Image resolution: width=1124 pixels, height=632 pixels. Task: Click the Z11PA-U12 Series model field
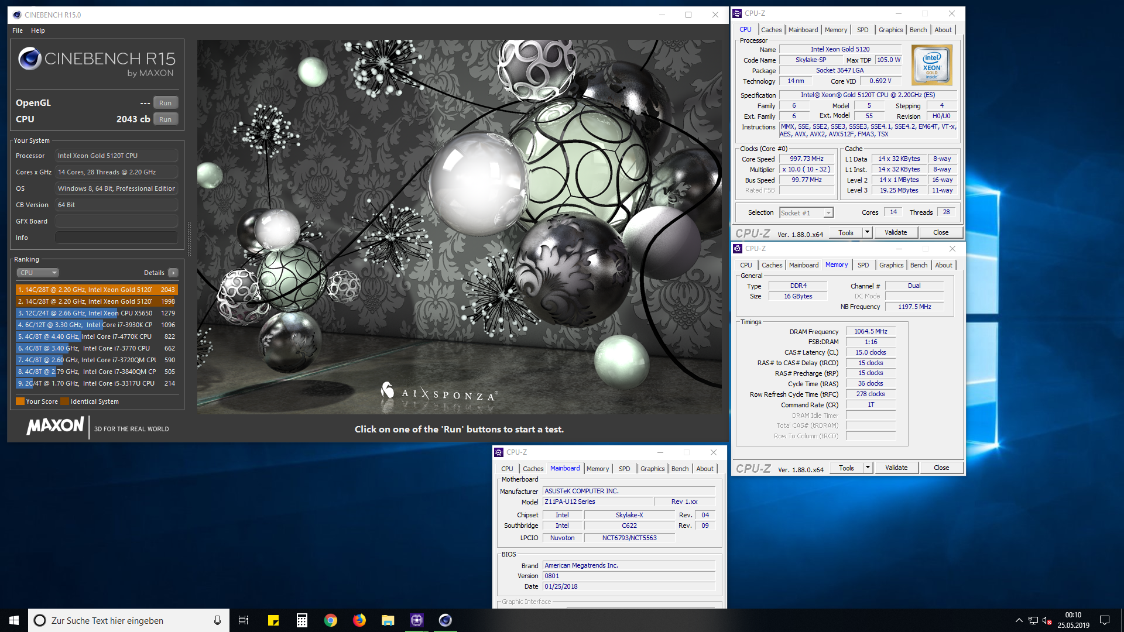(598, 502)
